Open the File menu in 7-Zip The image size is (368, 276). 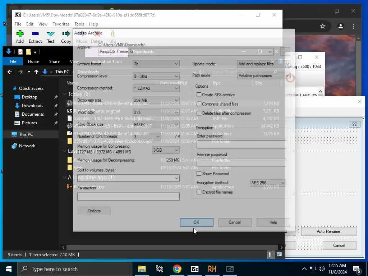point(18,24)
